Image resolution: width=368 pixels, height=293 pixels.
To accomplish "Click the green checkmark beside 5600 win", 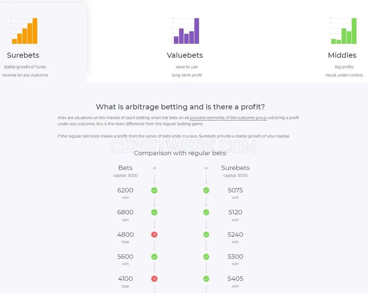I will pos(154,257).
